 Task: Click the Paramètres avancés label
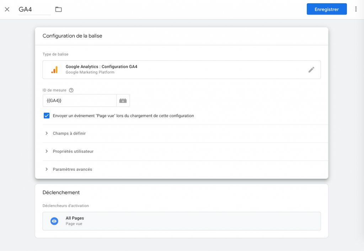click(73, 169)
